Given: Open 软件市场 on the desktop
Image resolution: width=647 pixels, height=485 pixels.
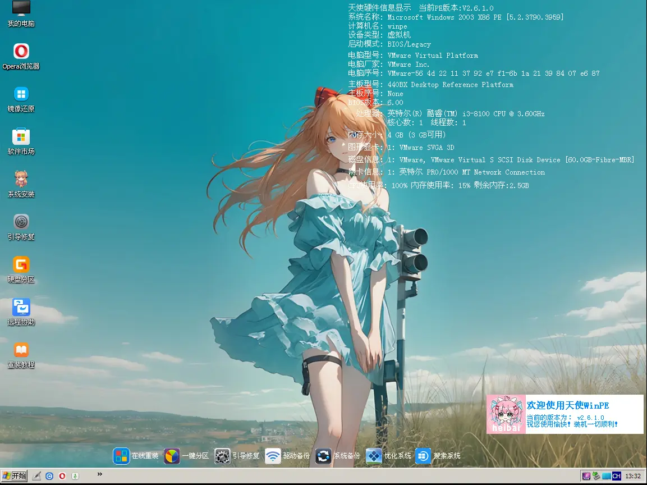Looking at the screenshot, I should pos(21,138).
